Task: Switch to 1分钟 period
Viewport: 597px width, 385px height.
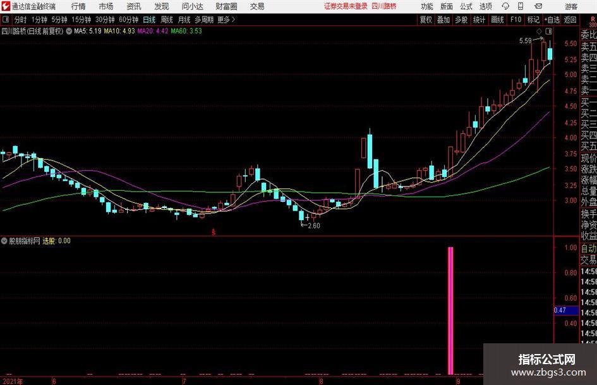Action: pos(39,20)
